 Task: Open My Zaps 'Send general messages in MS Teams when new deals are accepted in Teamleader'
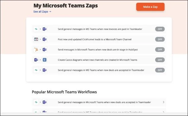pos(101,70)
